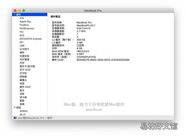Open 图形卡/显示器 information

tap(27, 66)
